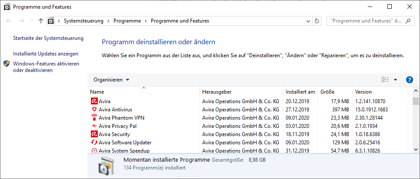This screenshot has height=179, width=420.
Task: Open Startseite der Systemsteuerung
Action: pos(48,38)
